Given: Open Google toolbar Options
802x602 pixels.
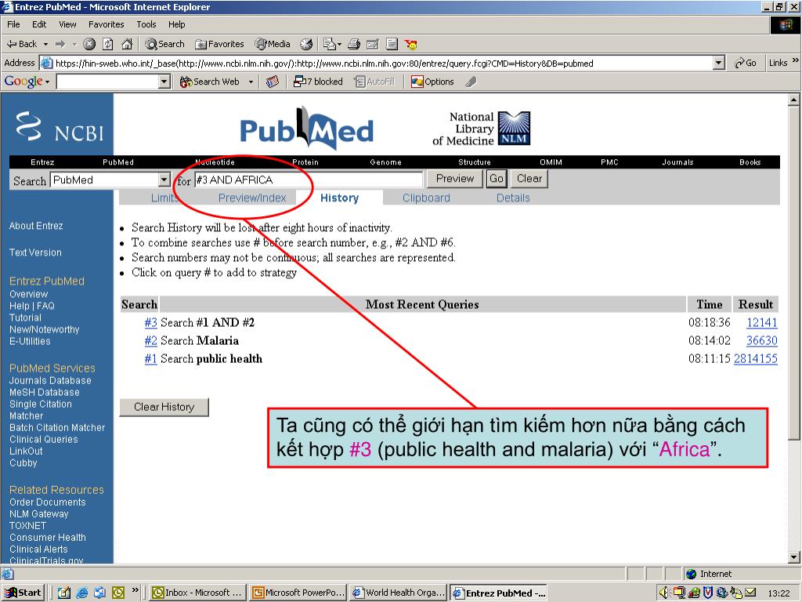Looking at the screenshot, I should [432, 82].
